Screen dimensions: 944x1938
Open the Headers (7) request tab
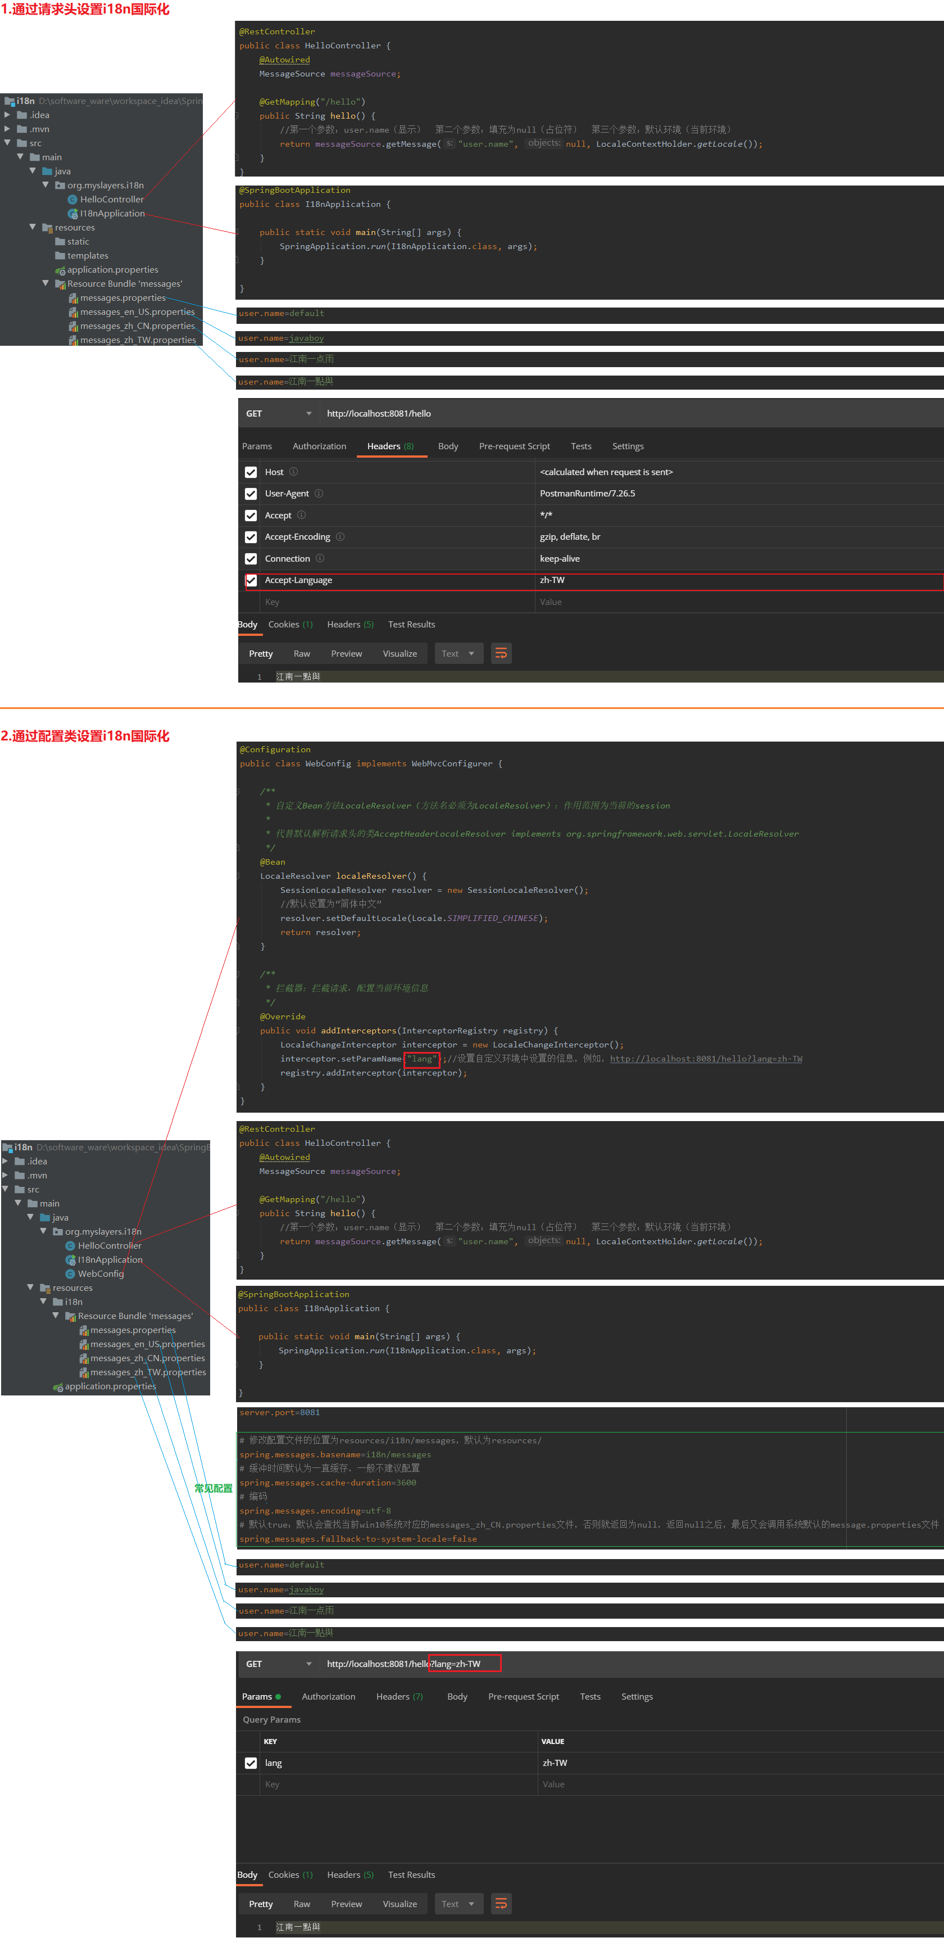click(x=398, y=1696)
